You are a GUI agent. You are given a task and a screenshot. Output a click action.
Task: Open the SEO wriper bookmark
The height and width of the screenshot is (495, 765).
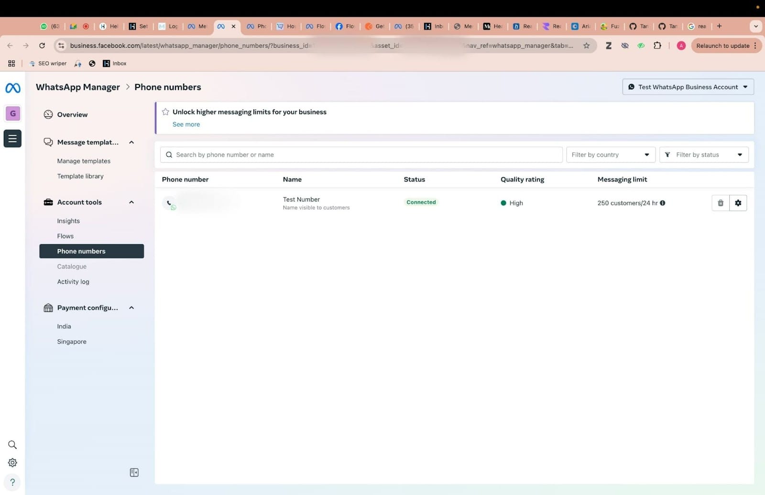48,64
